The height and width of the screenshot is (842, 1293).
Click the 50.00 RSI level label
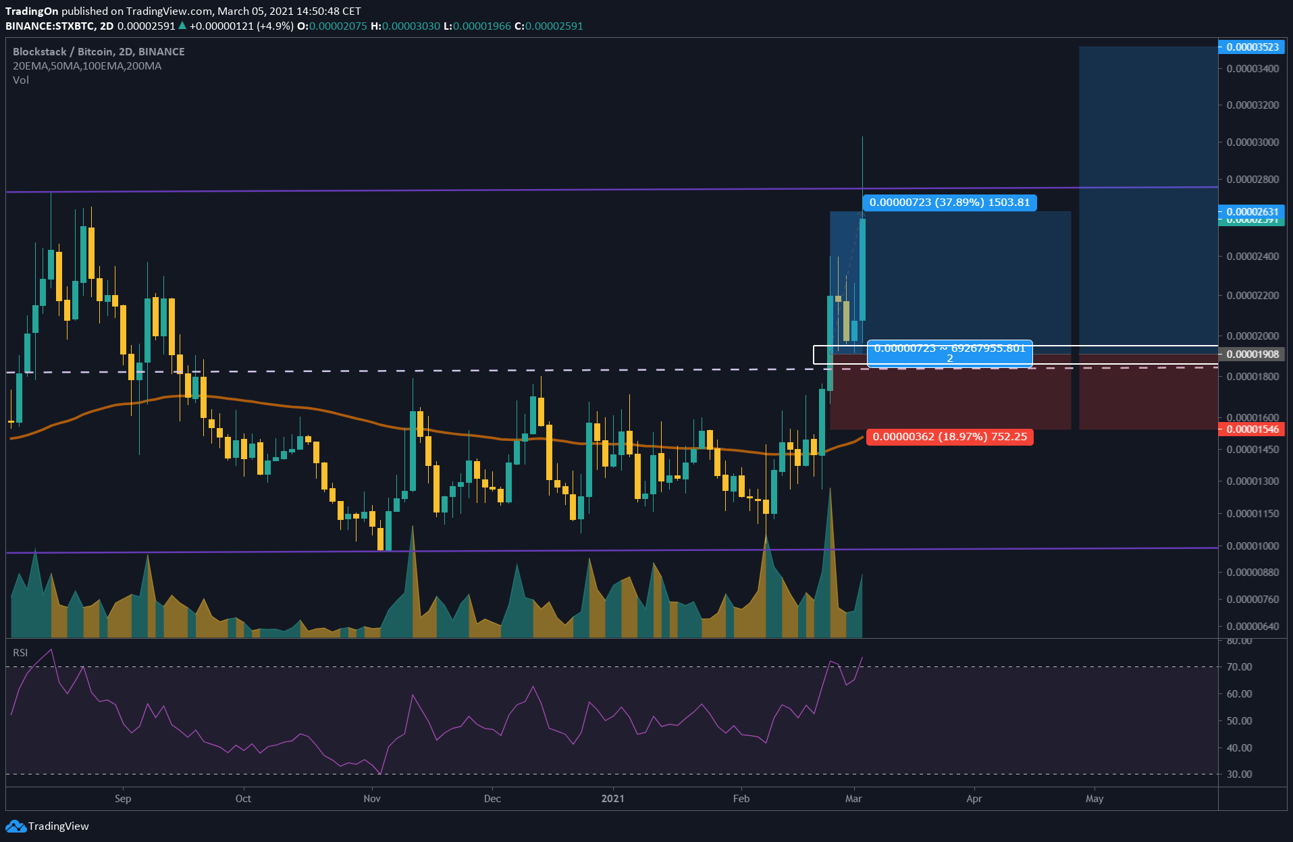(x=1240, y=720)
